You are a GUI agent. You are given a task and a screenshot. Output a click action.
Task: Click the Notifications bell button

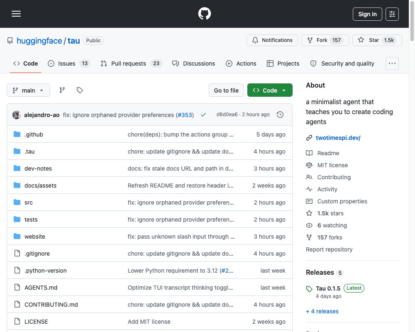[272, 40]
